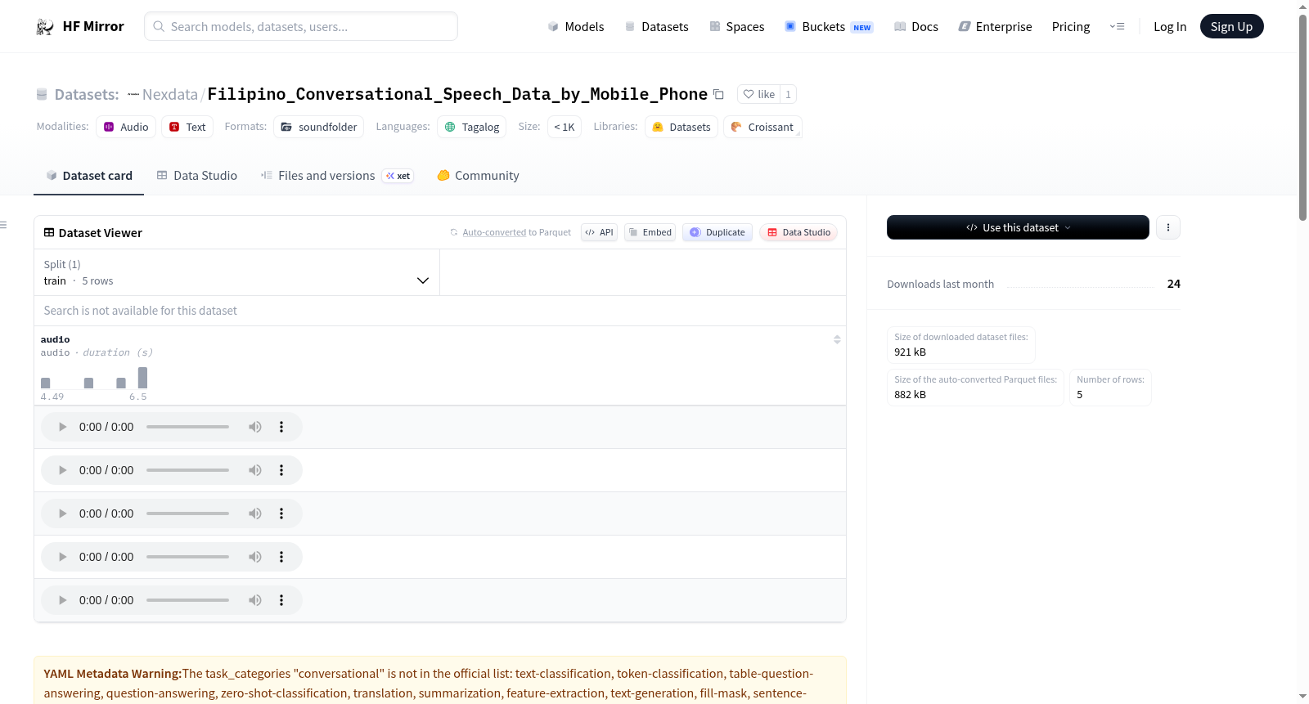Click the Embed button
Screen dimensions: 1309x704
click(x=650, y=232)
